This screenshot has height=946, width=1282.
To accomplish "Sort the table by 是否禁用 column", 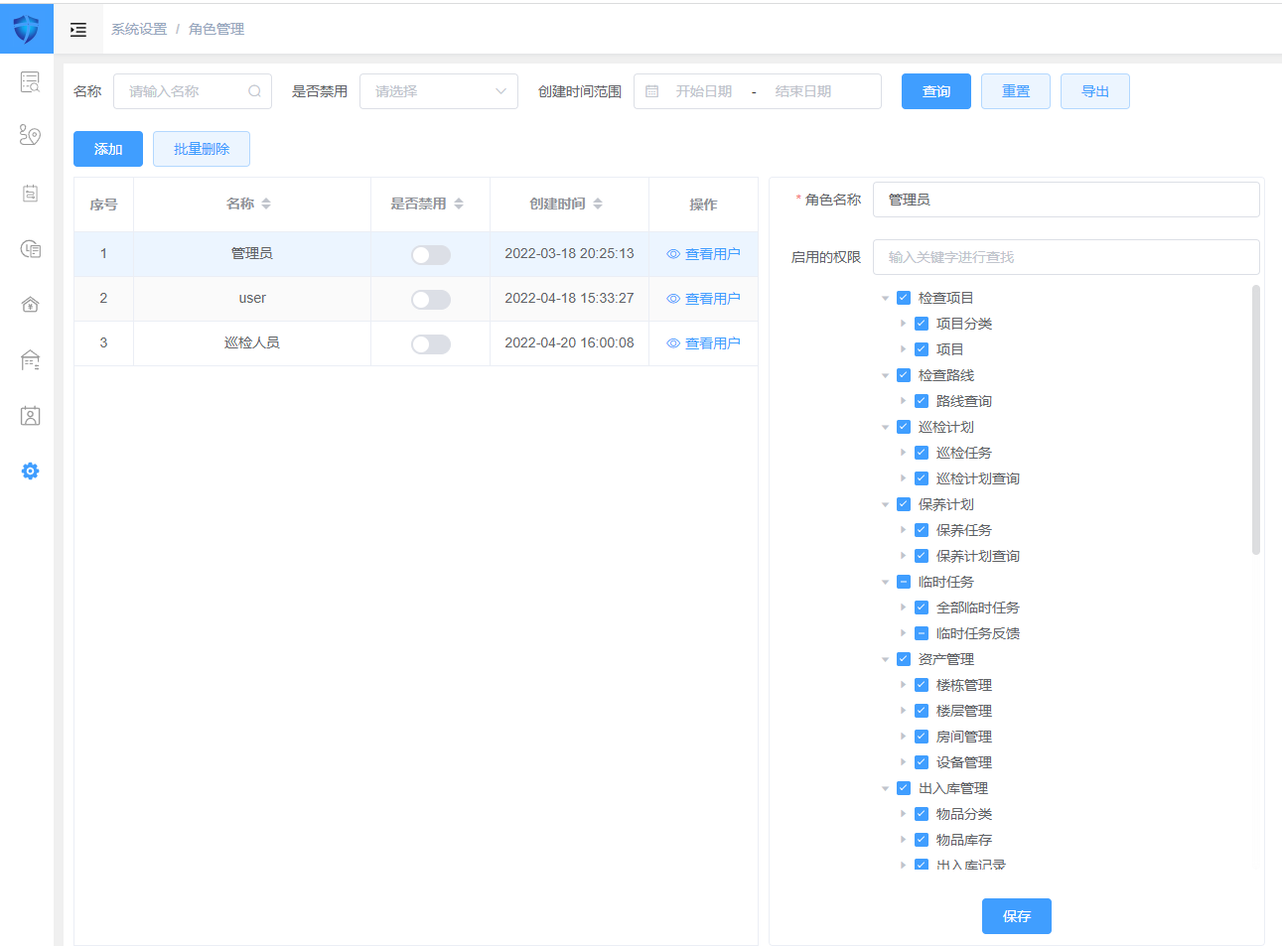I will coord(459,203).
